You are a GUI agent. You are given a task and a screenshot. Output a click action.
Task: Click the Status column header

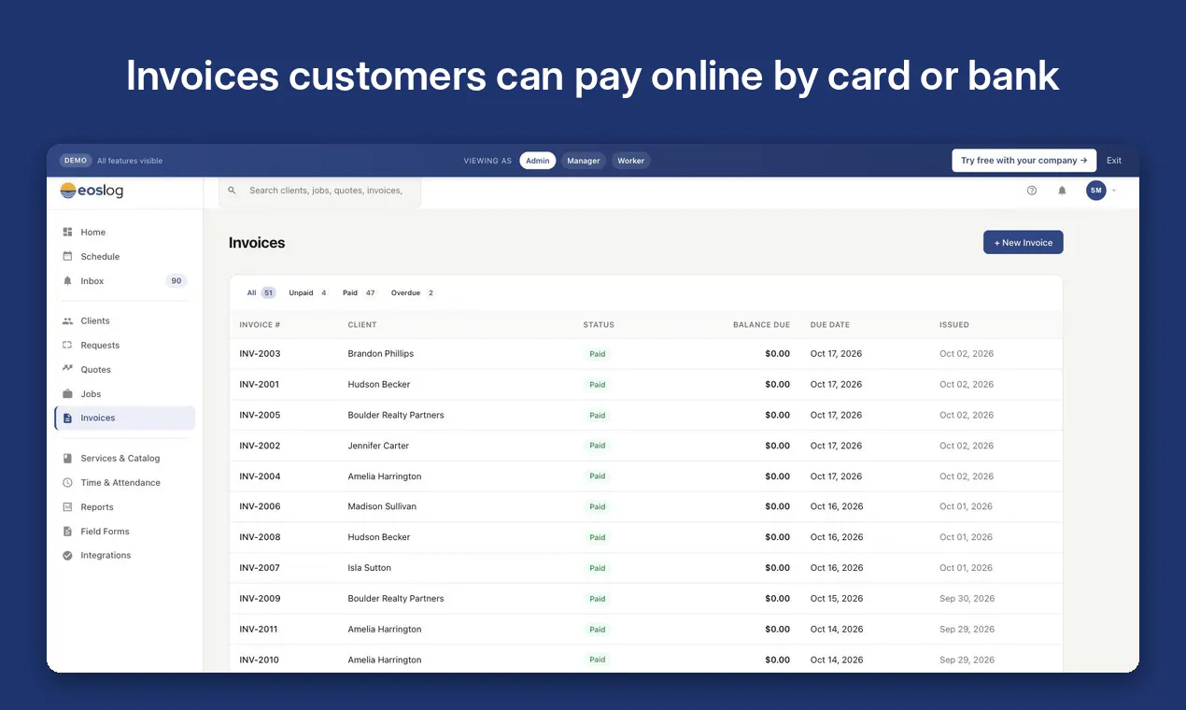click(599, 325)
